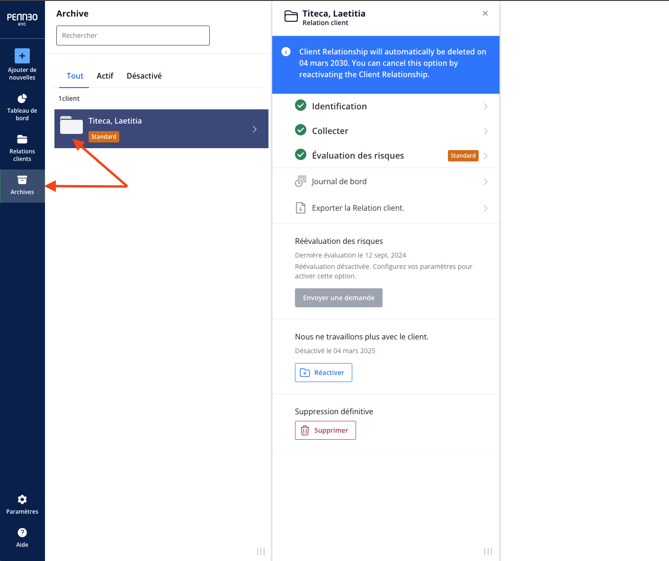Click the Penneo KYC logo
Image resolution: width=669 pixels, height=561 pixels.
tap(22, 19)
